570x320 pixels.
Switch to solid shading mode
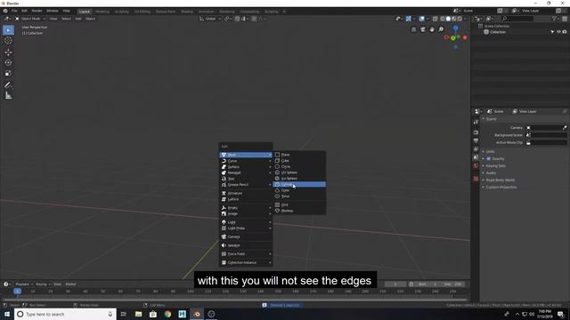point(448,19)
